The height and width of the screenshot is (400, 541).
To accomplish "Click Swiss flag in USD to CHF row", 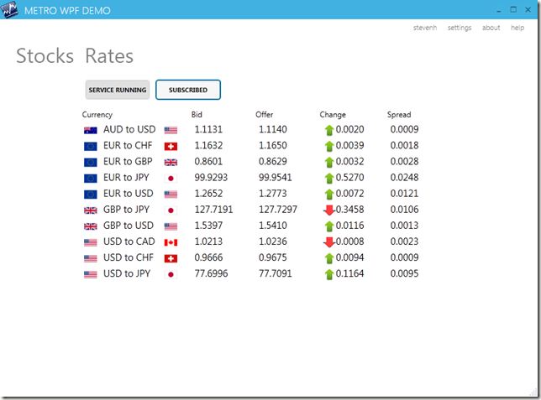I will [x=171, y=258].
